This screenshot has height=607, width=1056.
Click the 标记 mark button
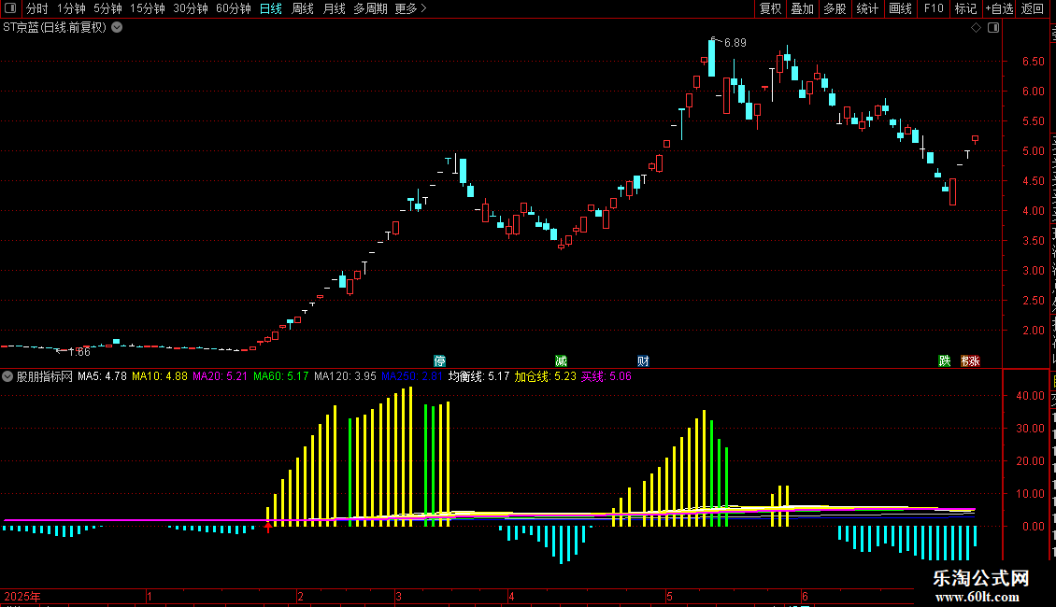click(x=965, y=8)
